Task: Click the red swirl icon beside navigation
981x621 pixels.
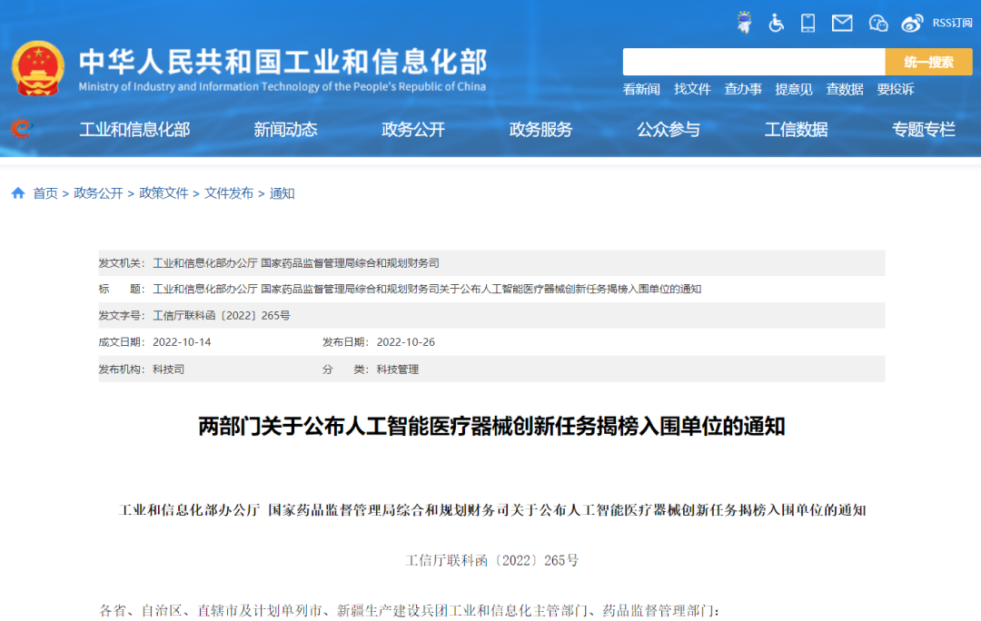Action: (21, 128)
